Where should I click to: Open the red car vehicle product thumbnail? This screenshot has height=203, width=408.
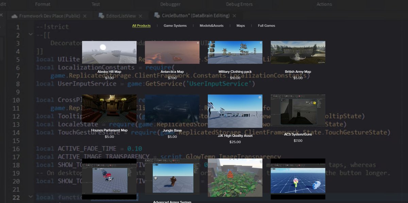[109, 179]
